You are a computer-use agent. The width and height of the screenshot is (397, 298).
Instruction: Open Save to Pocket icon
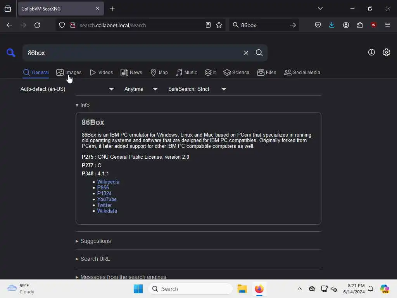click(318, 25)
